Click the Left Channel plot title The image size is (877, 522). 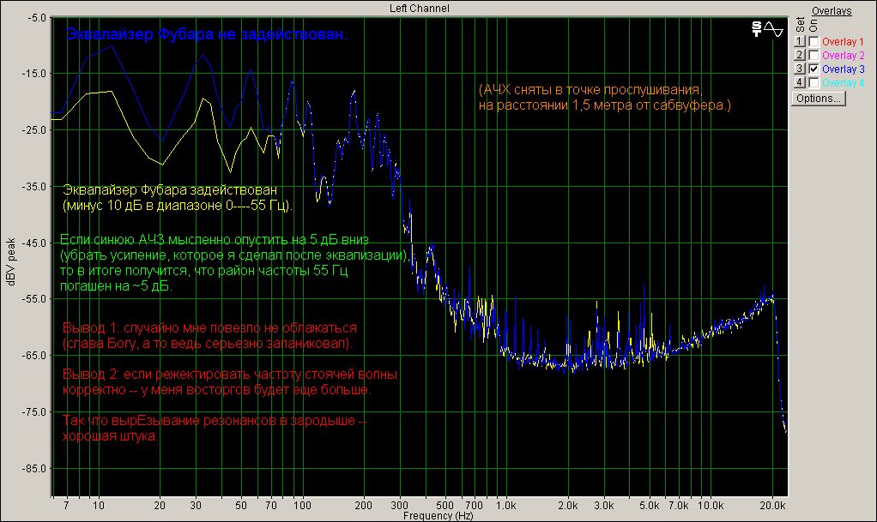point(420,8)
